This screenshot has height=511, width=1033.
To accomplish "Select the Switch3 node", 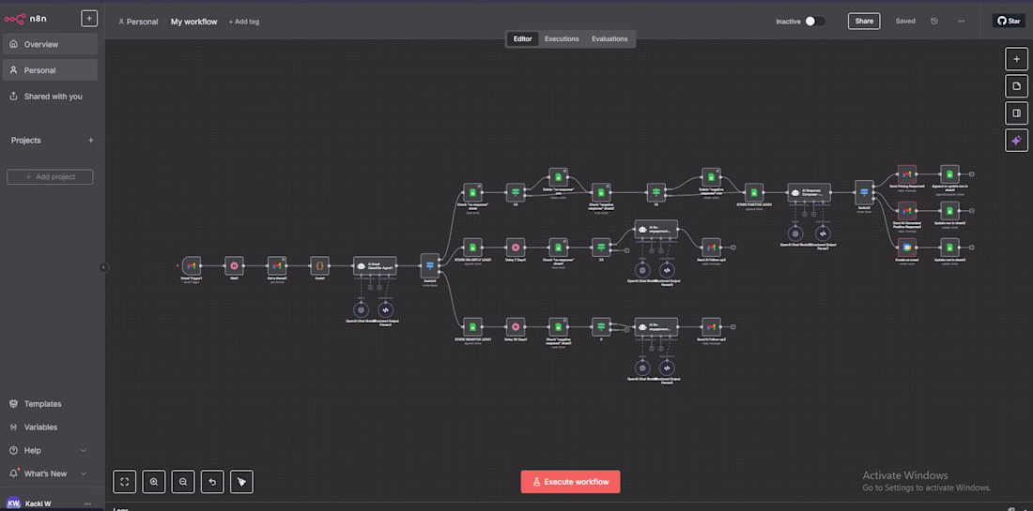I will pyautogui.click(x=864, y=193).
